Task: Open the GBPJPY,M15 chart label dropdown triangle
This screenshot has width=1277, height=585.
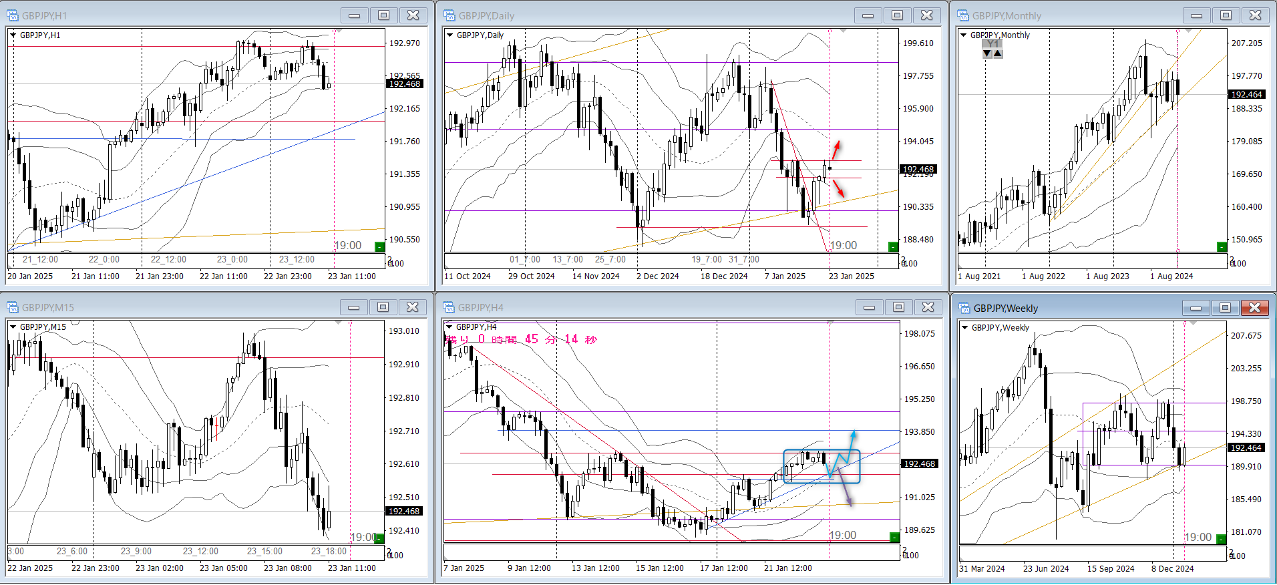Action: 13,327
